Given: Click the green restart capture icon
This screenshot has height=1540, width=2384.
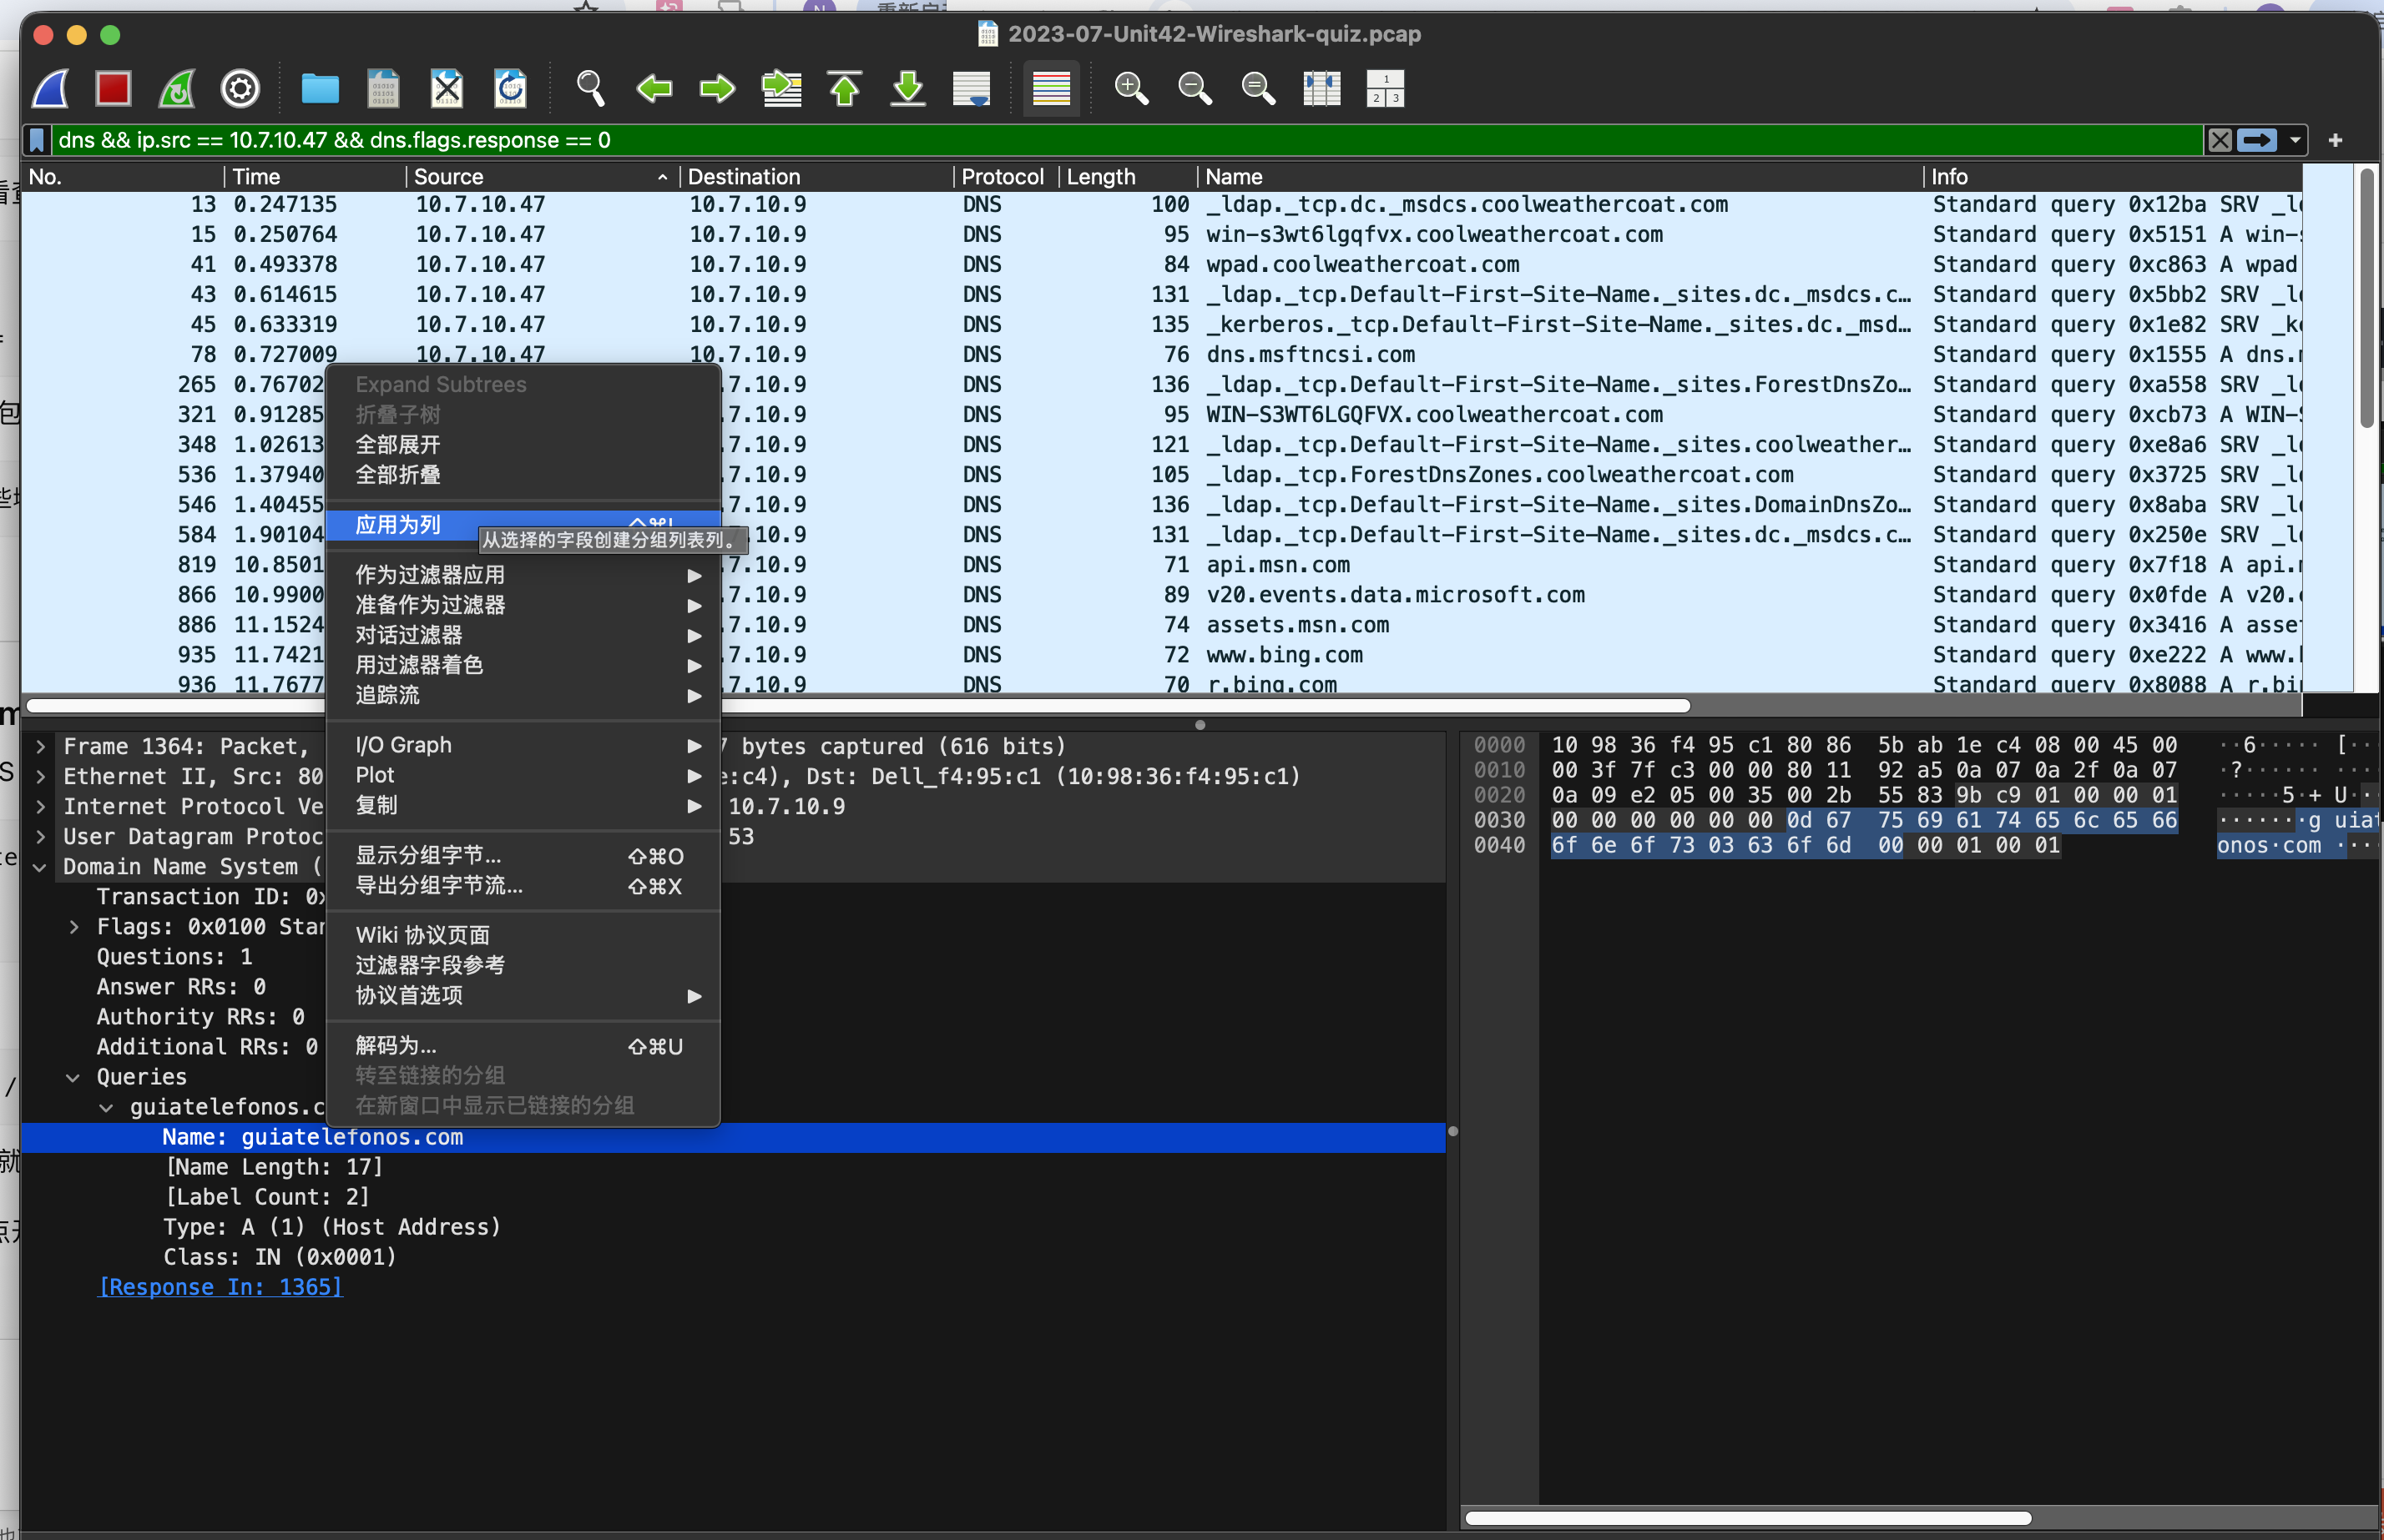Looking at the screenshot, I should [177, 89].
